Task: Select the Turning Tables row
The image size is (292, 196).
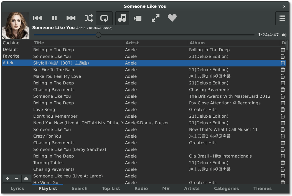Action: [x=159, y=163]
